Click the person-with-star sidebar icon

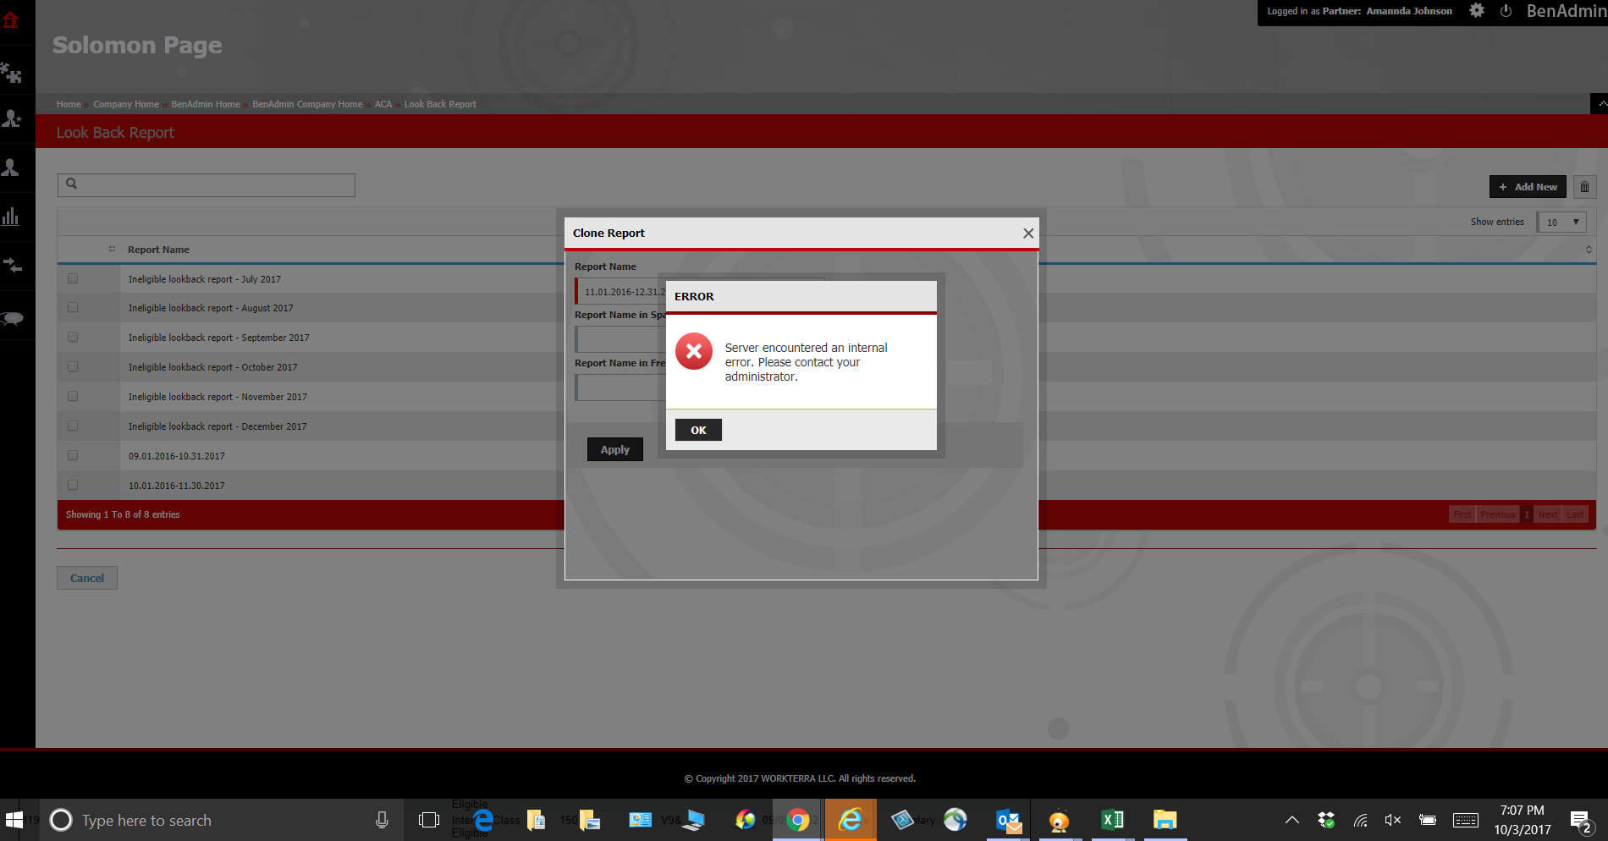click(14, 118)
